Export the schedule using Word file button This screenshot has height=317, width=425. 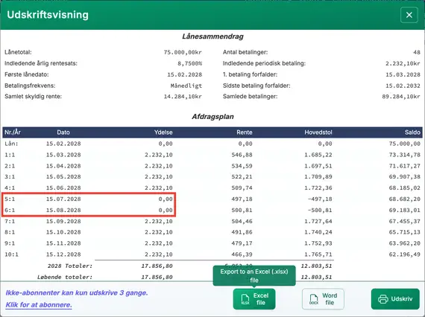point(323,299)
